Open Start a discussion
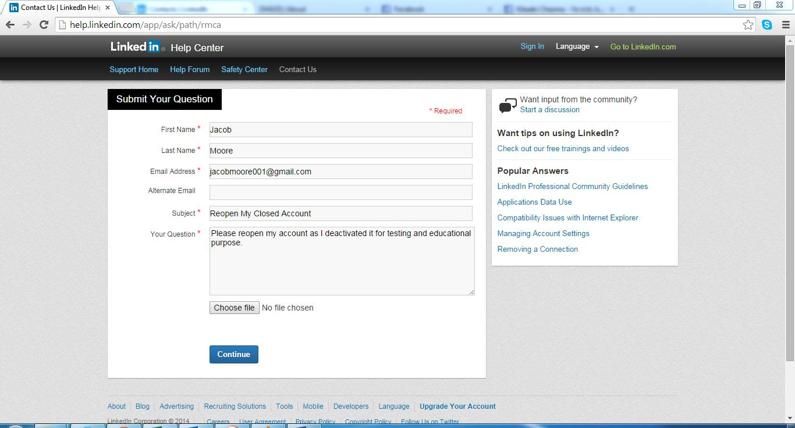The height and width of the screenshot is (428, 795). coord(549,109)
